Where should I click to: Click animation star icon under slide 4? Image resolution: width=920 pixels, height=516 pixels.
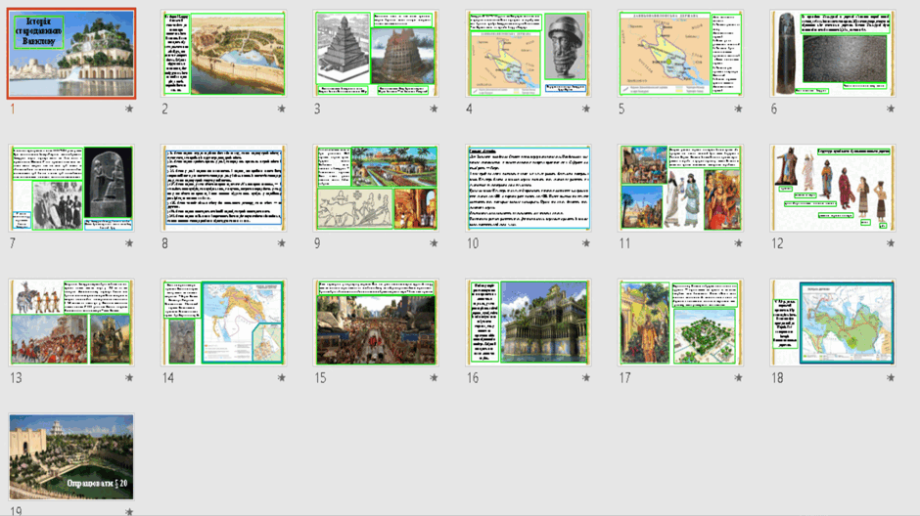point(586,108)
